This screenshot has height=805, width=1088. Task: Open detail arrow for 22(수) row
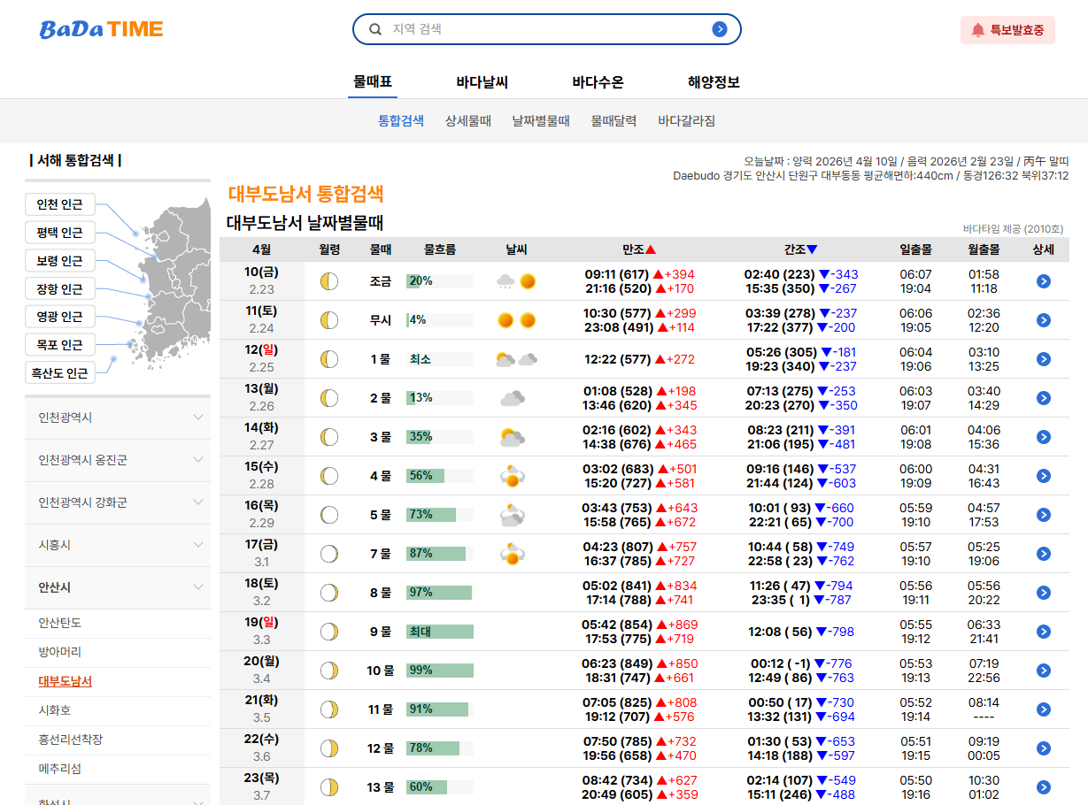[x=1044, y=748]
